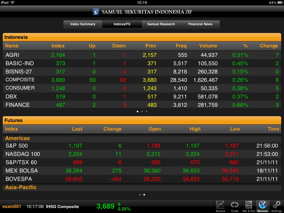Click NASDAQ 100 open value 2,215
Viewport: 284px width, 213px height.
tap(153, 154)
